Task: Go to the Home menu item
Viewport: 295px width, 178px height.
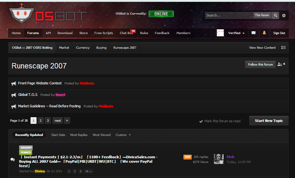Action: [x=16, y=33]
